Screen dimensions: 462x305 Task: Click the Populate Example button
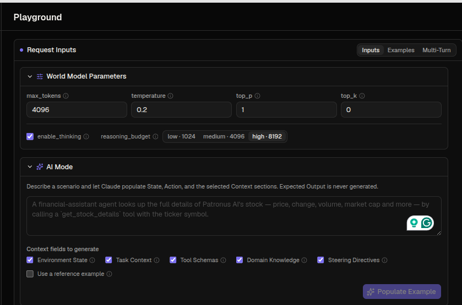point(402,291)
